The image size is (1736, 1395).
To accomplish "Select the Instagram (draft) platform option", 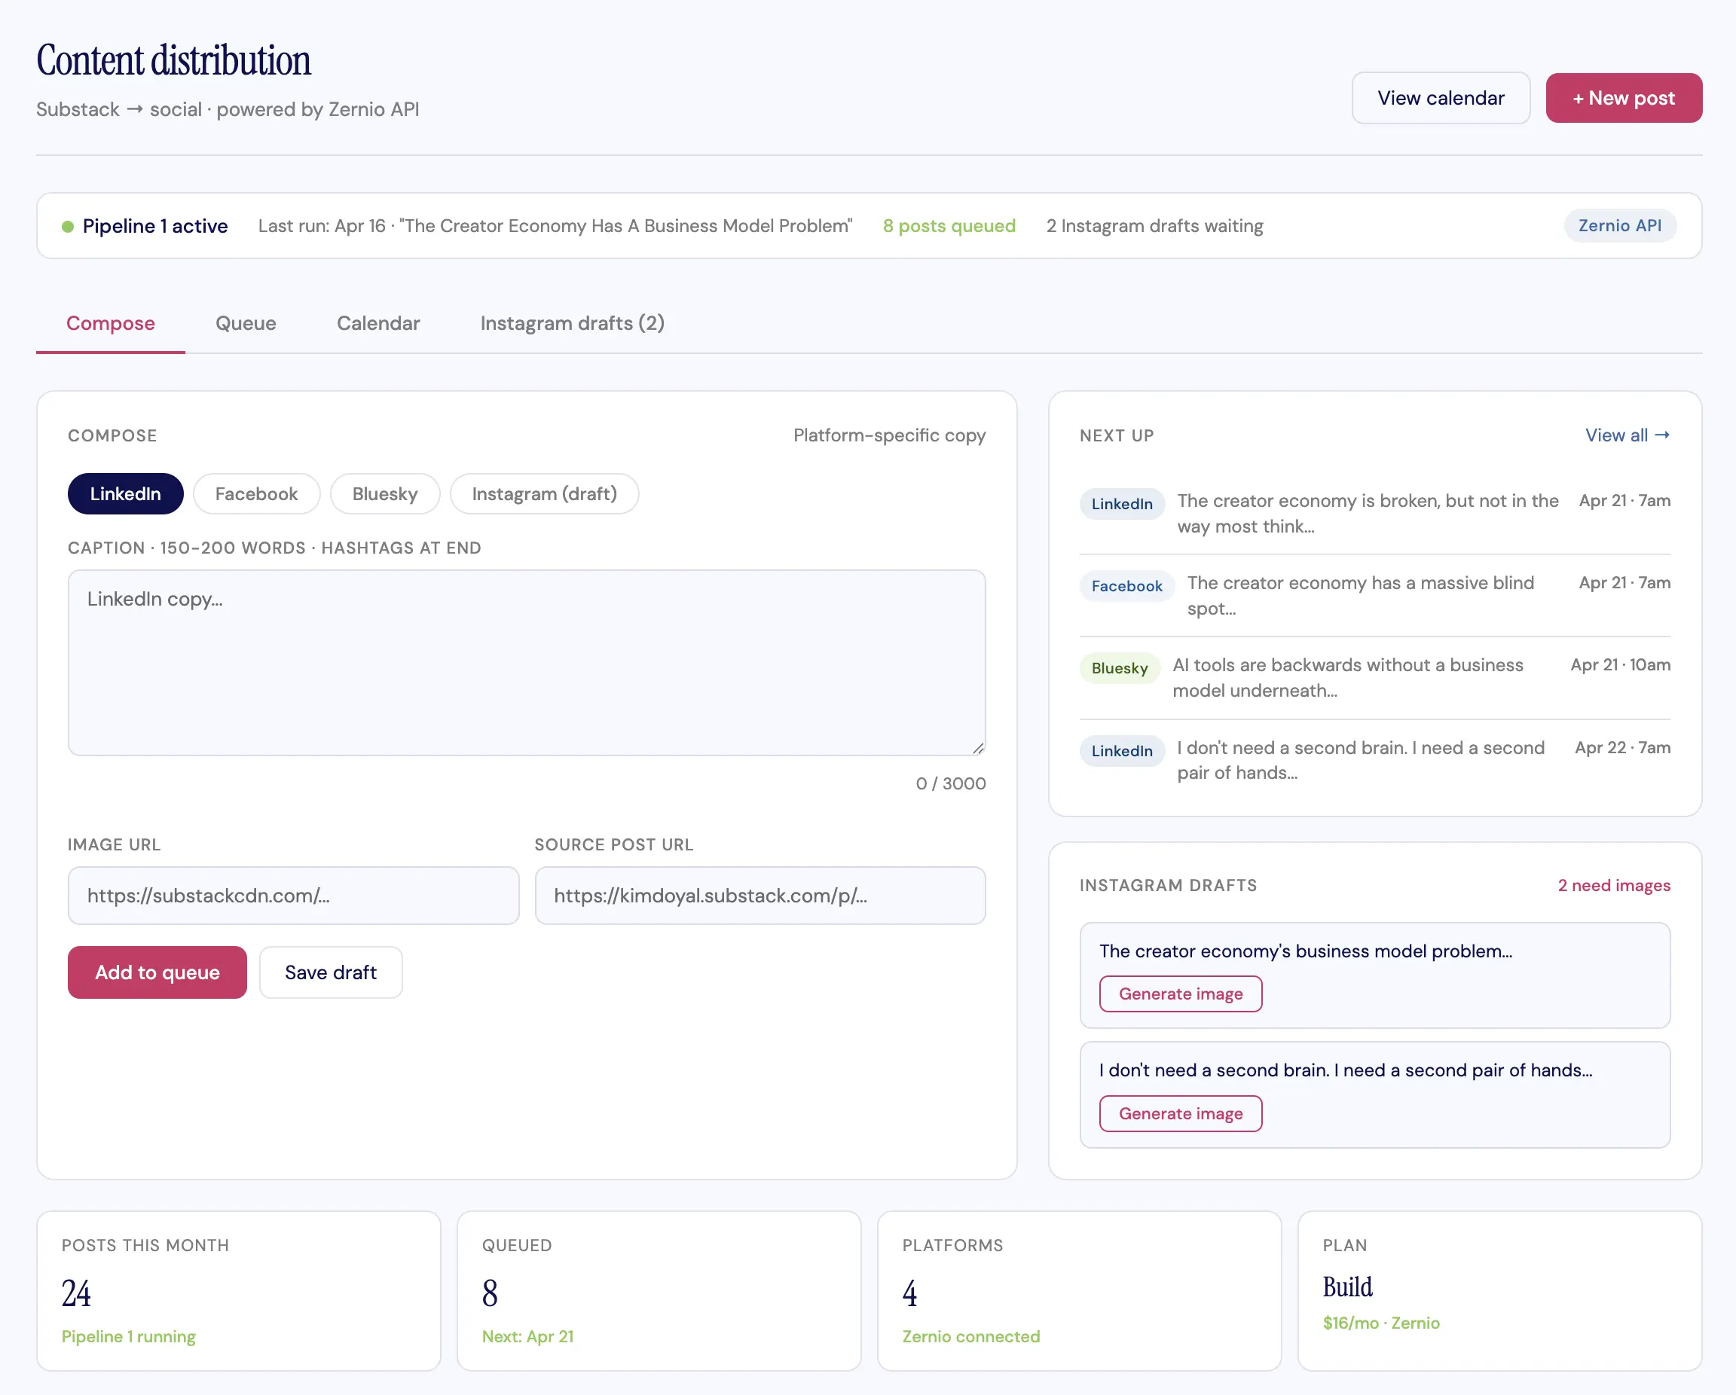I will pos(544,493).
